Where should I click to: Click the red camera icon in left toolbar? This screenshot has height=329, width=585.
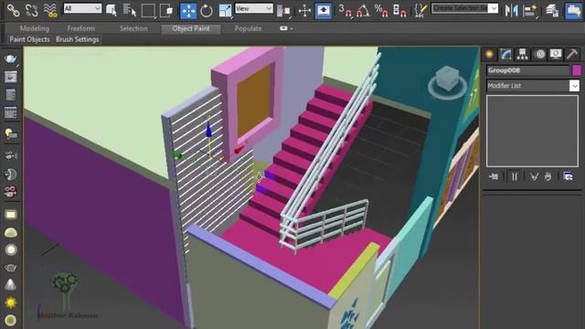coord(10,192)
